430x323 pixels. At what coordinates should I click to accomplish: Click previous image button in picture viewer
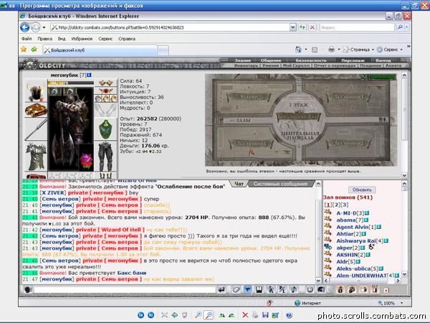(140, 315)
